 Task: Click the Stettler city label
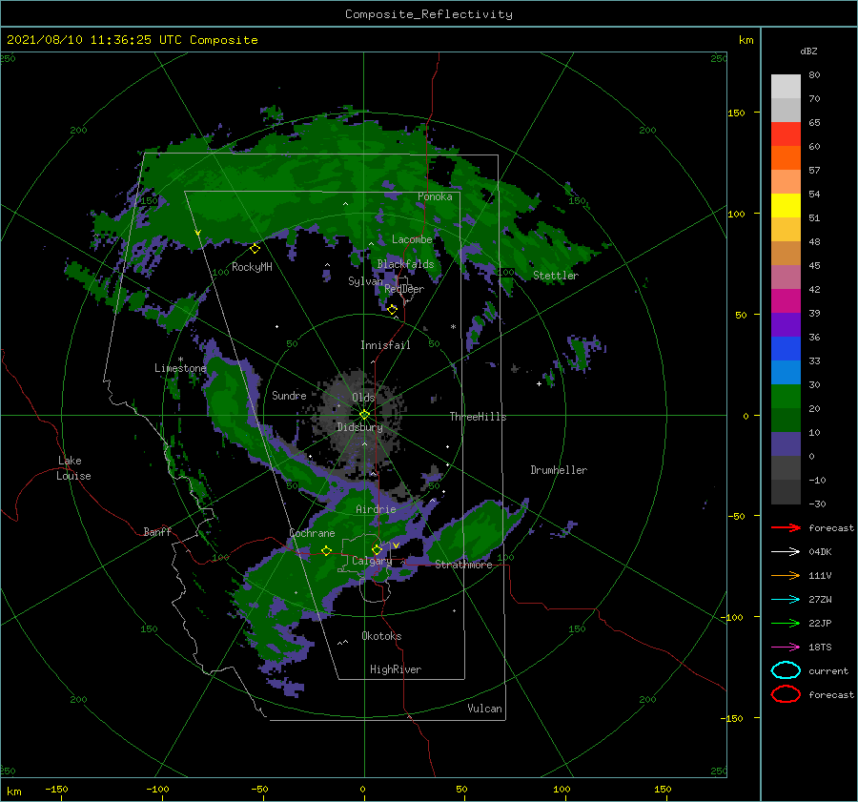(556, 276)
